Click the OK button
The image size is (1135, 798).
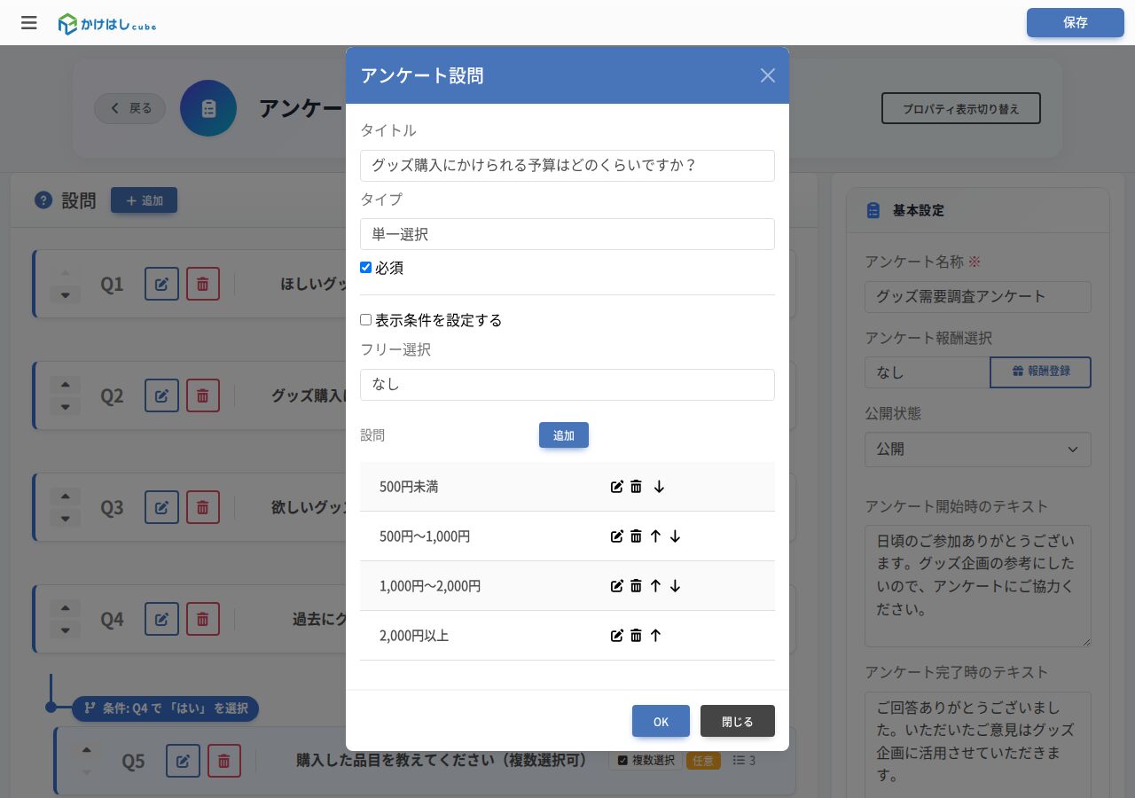coord(661,721)
